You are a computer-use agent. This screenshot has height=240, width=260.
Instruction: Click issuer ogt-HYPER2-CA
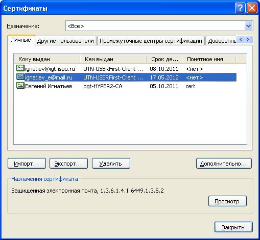tap(103, 86)
